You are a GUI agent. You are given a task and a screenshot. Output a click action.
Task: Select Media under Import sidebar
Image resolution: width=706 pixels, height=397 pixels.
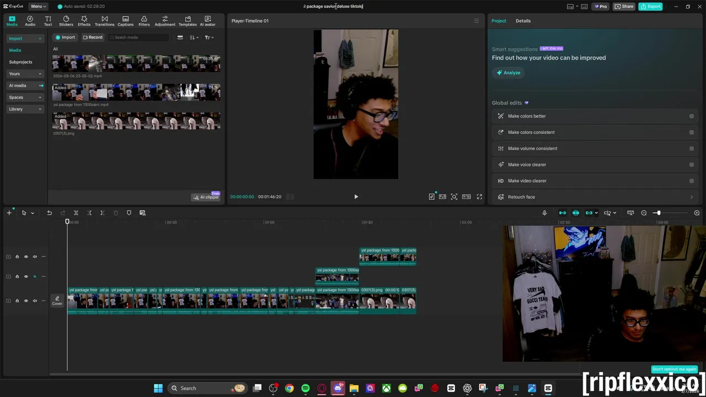(x=15, y=50)
